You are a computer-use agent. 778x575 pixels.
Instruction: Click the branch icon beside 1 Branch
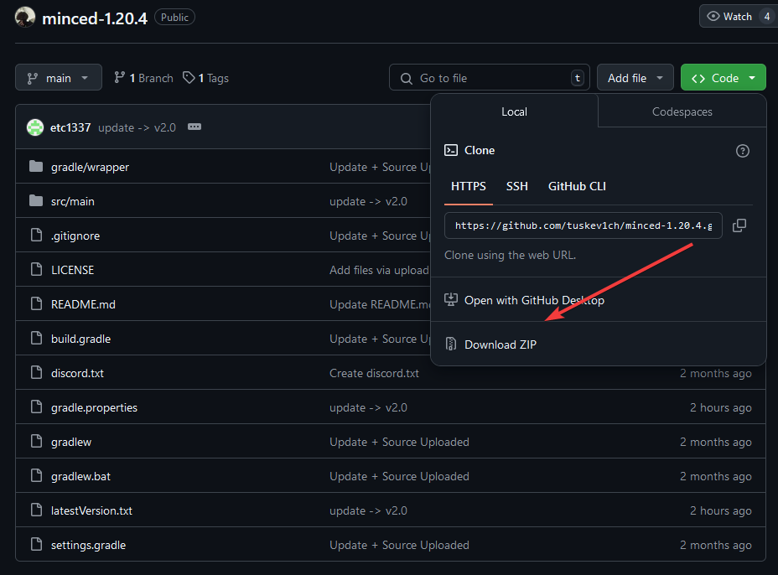tap(119, 77)
